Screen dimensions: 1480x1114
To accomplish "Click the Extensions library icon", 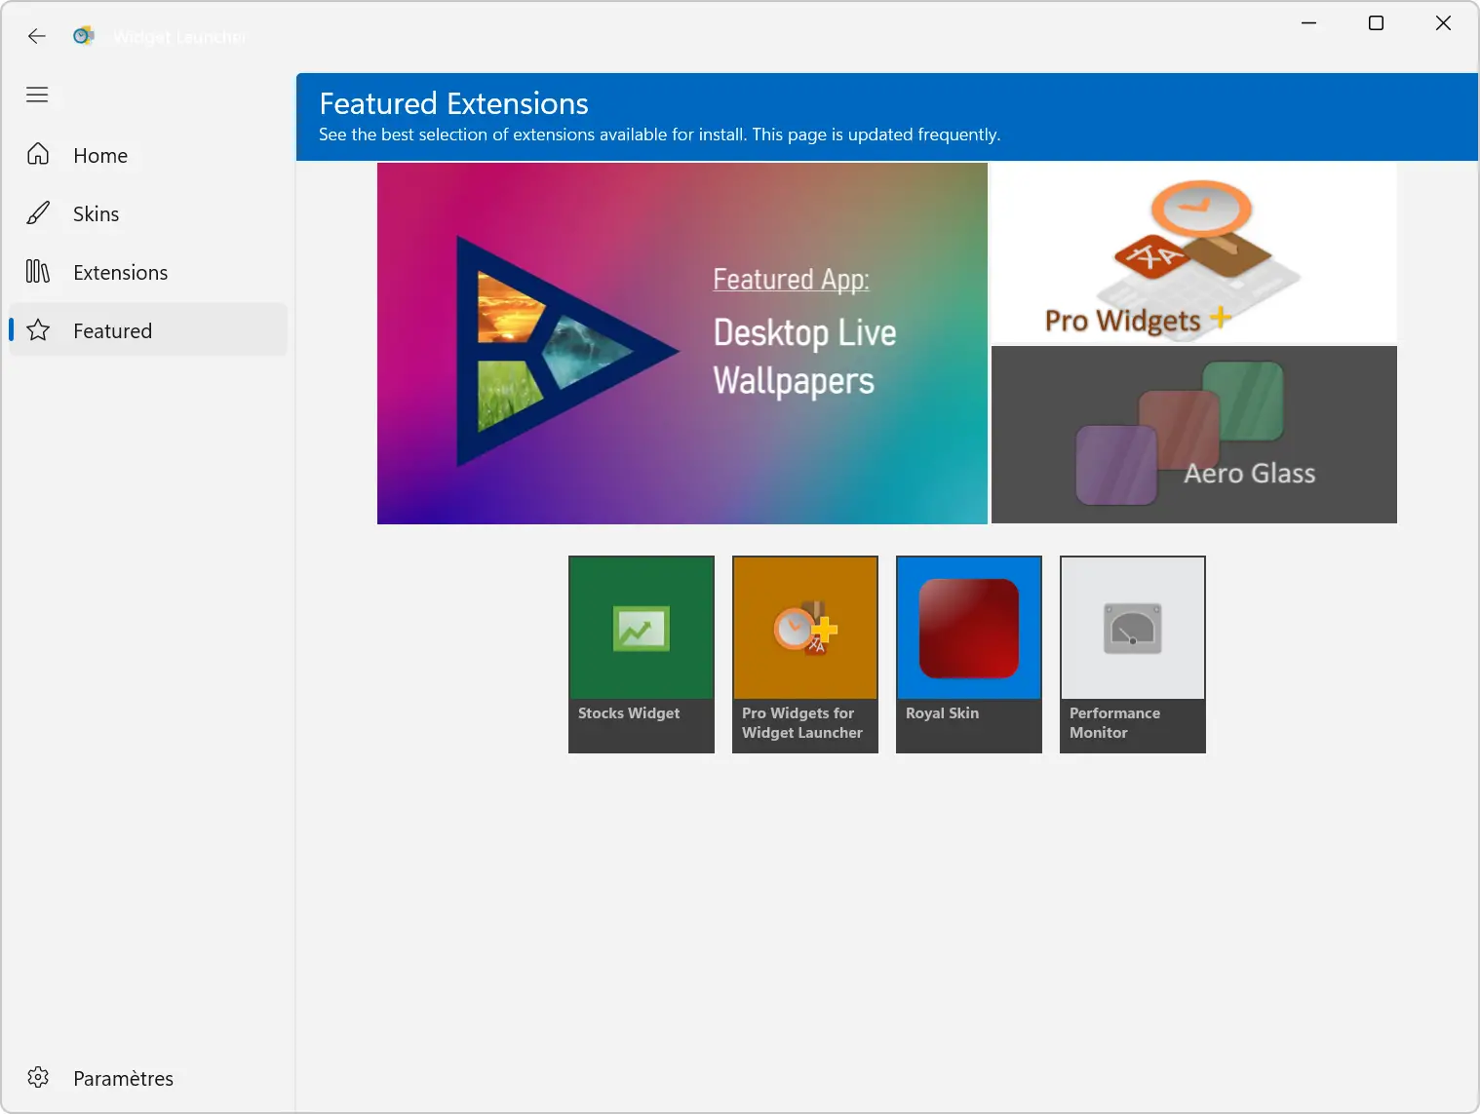I will [38, 271].
